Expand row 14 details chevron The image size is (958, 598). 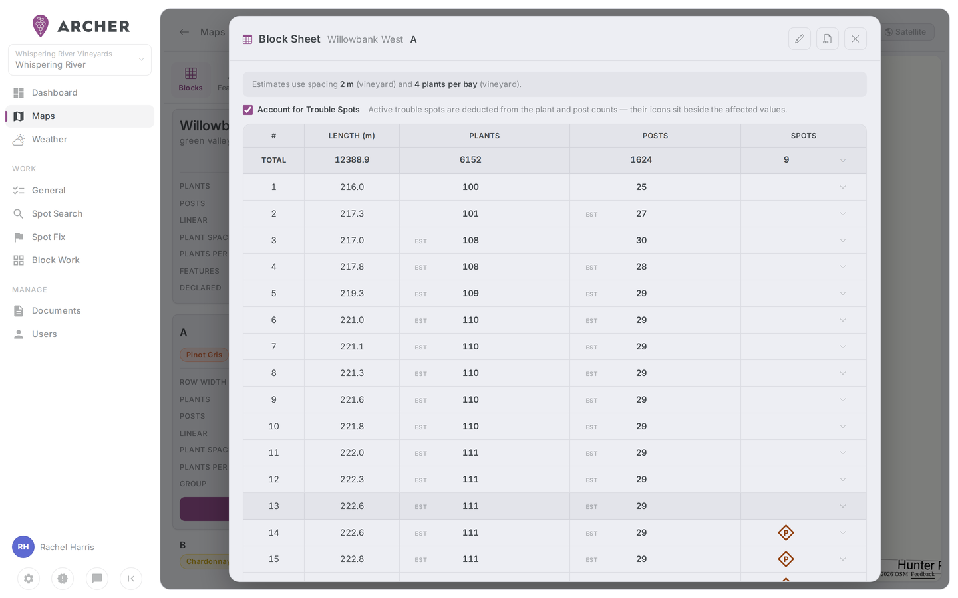843,532
